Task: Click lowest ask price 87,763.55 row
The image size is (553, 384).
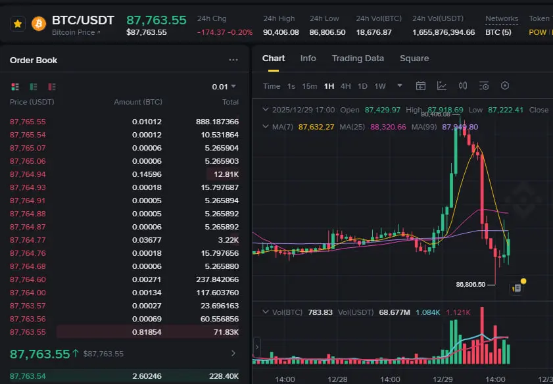Action: (x=124, y=332)
